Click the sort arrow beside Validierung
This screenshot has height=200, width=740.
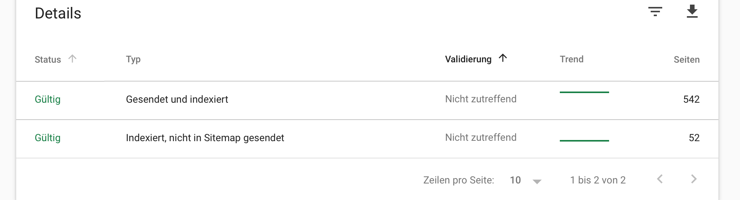503,58
